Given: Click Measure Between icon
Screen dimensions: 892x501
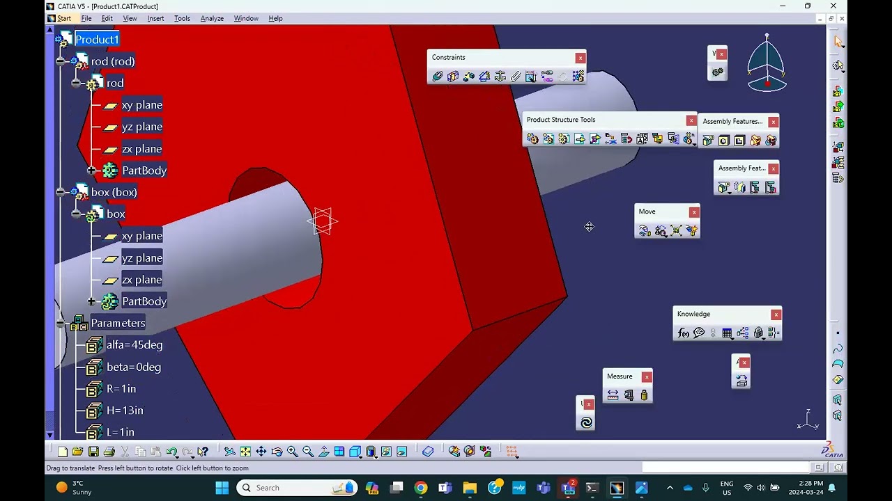Looking at the screenshot, I should [613, 395].
